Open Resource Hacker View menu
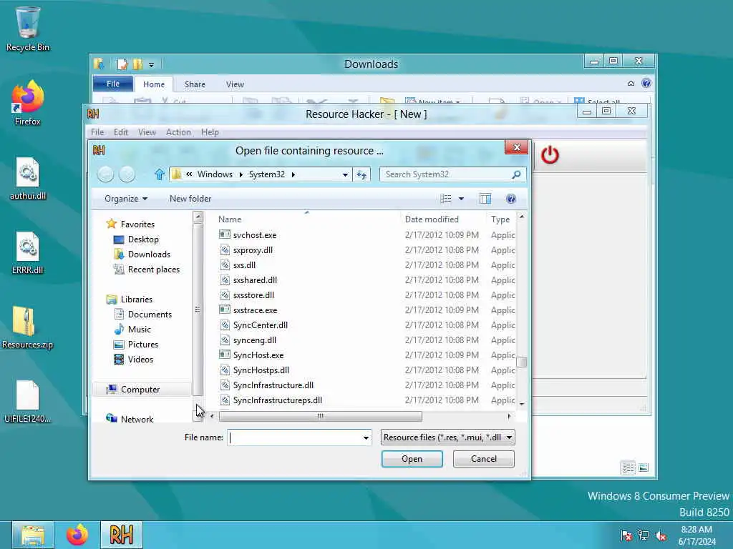The height and width of the screenshot is (549, 733). pyautogui.click(x=147, y=132)
